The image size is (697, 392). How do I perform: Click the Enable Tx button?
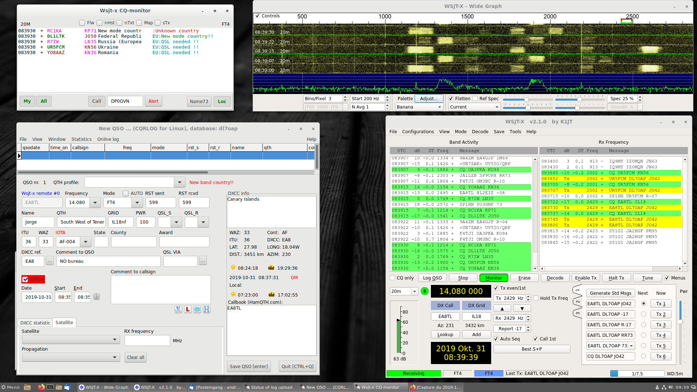point(586,278)
